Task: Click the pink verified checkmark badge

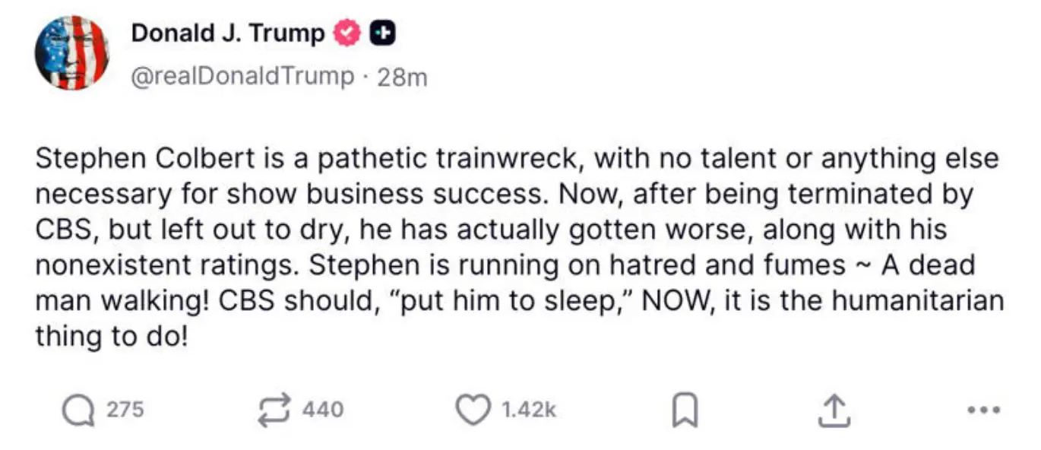Action: 348,33
